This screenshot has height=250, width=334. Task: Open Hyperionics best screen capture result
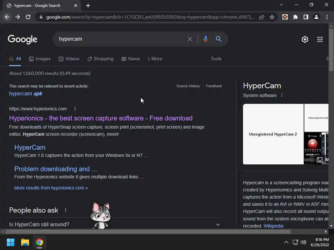click(101, 118)
